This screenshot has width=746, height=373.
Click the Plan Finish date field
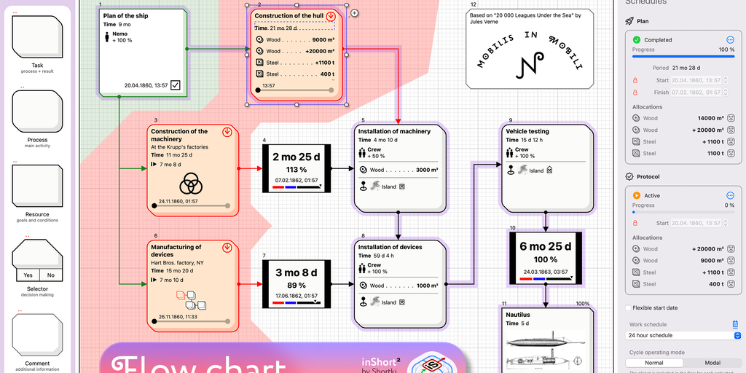click(695, 93)
